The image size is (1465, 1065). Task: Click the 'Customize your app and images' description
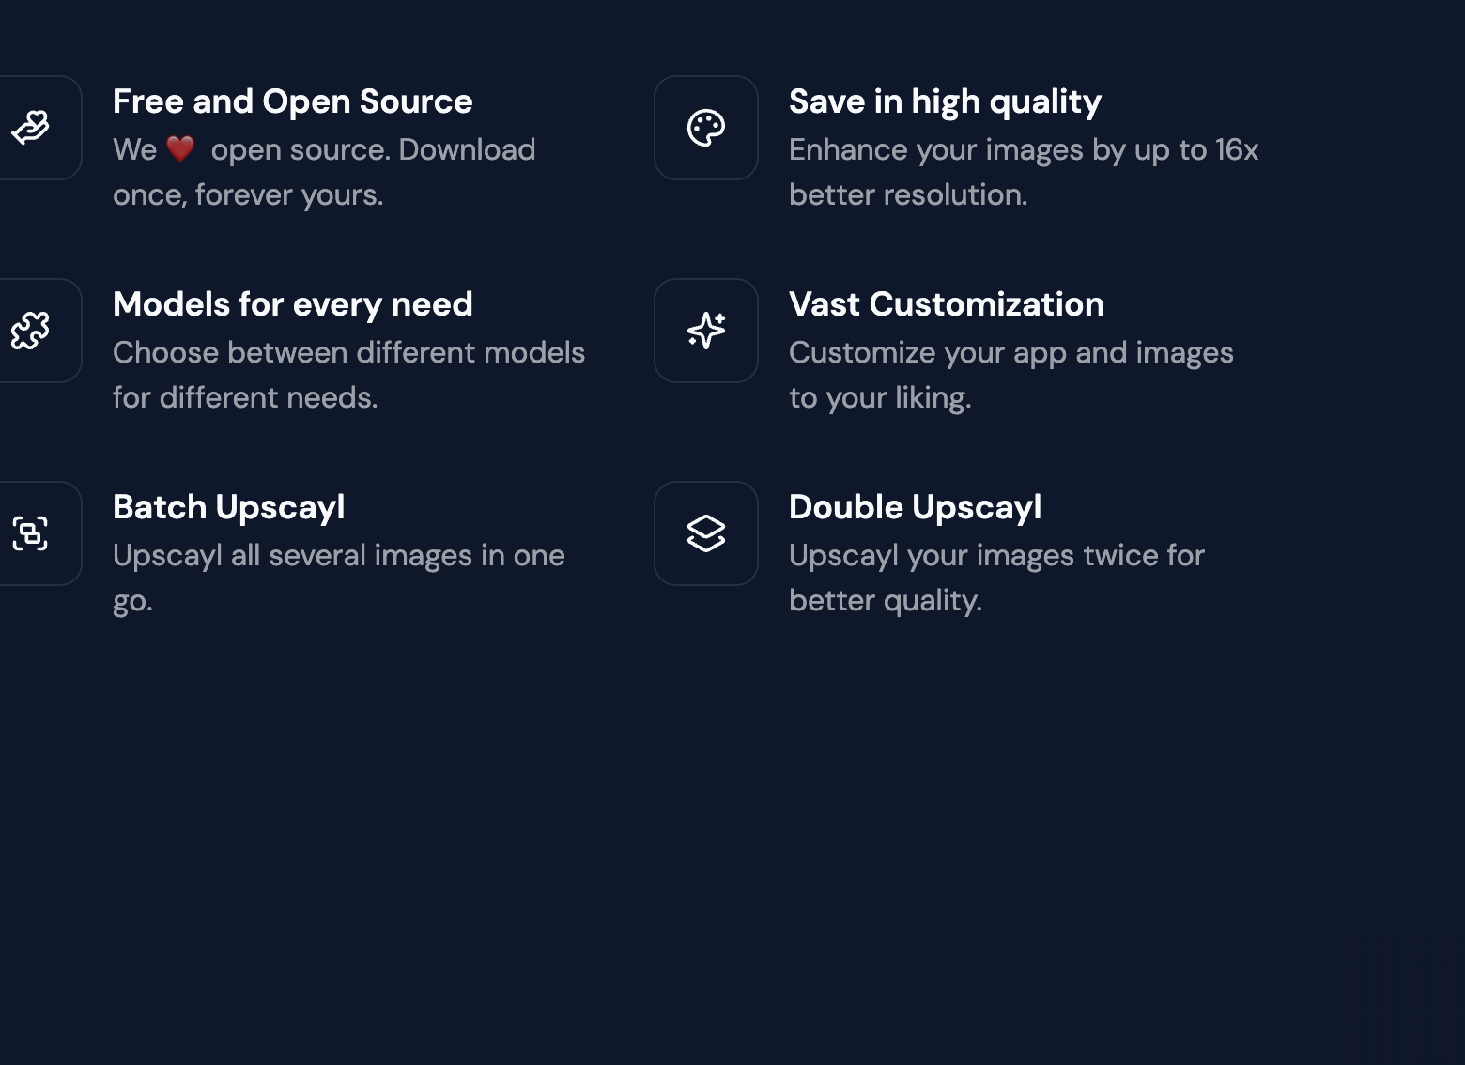1011,353
